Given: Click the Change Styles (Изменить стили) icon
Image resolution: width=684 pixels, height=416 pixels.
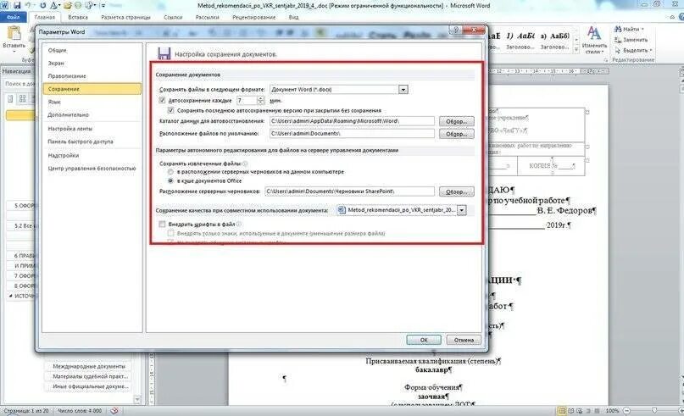Looking at the screenshot, I should pyautogui.click(x=593, y=33).
